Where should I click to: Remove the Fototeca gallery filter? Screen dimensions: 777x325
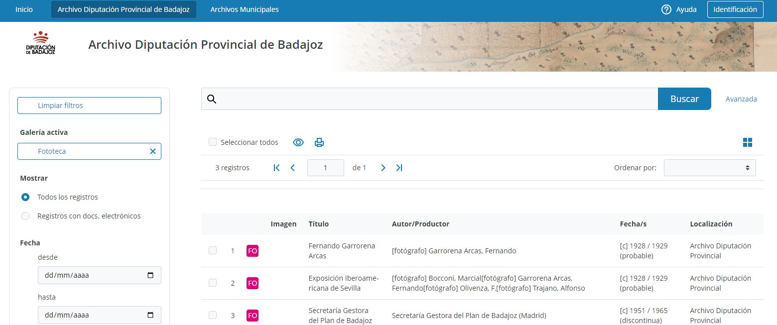[153, 151]
